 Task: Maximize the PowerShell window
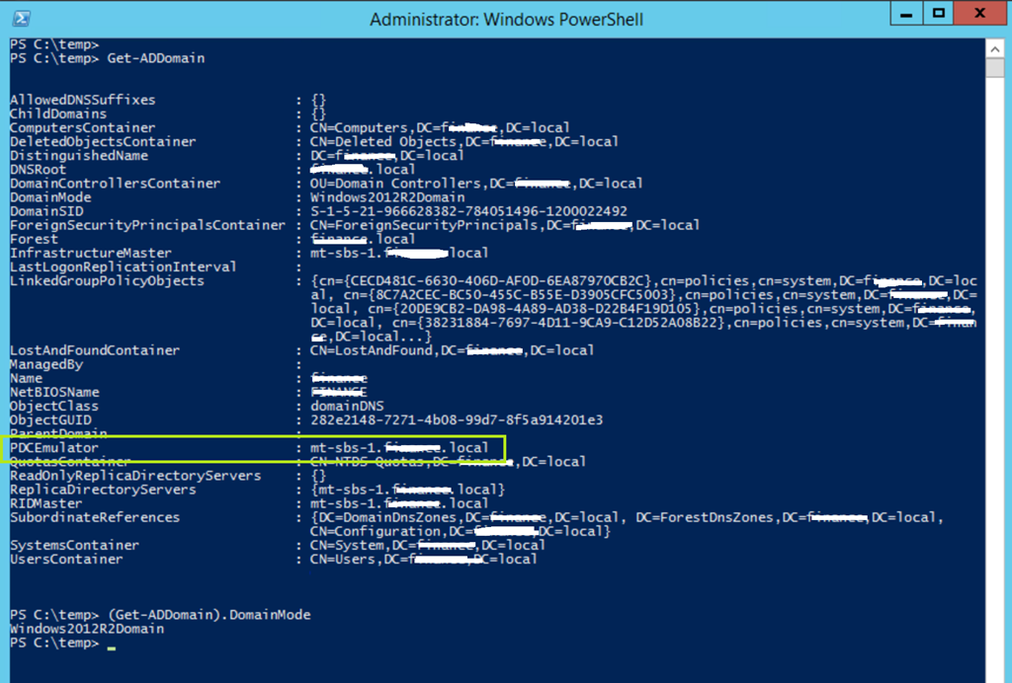(938, 15)
